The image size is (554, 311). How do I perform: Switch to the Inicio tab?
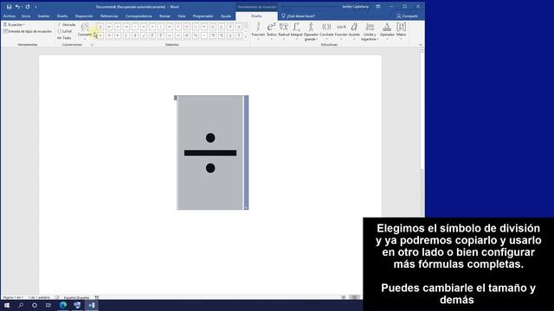click(26, 16)
